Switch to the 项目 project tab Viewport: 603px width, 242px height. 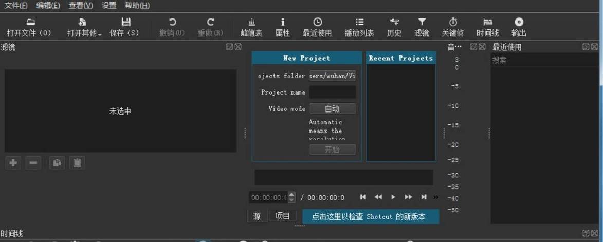pos(283,216)
